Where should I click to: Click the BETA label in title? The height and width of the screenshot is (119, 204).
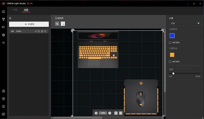(30, 4)
